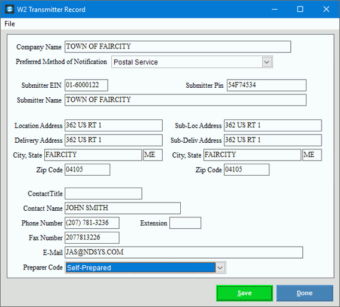Focus the Submitter EIN field
The image size is (340, 307).
(86, 85)
